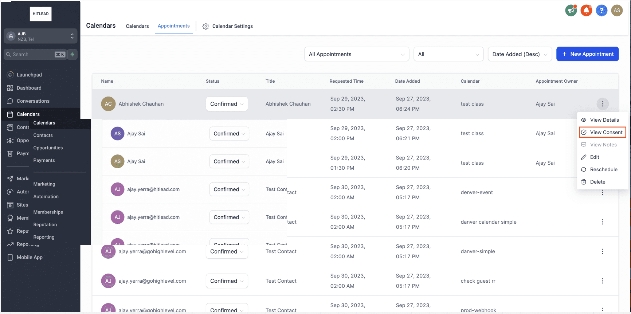This screenshot has width=631, height=314.
Task: Click the Date Added column header
Action: point(407,81)
